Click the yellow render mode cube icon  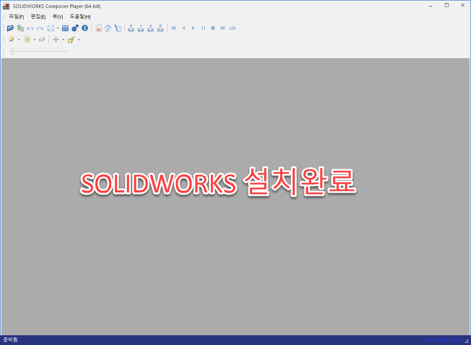point(12,40)
